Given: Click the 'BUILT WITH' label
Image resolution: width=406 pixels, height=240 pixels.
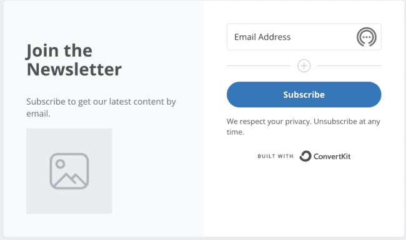Looking at the screenshot, I should pyautogui.click(x=275, y=156).
